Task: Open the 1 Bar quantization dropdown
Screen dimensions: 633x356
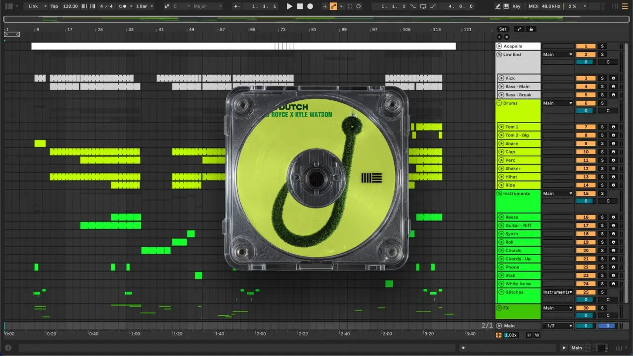Action: tap(144, 6)
